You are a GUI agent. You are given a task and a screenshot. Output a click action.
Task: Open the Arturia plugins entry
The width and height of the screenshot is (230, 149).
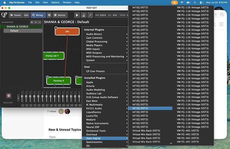point(105,86)
